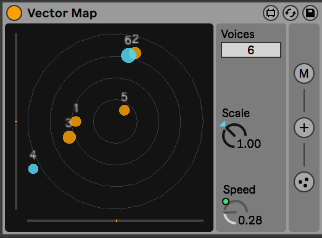The width and height of the screenshot is (322, 238).
Task: Click the Scale knob
Action: tap(234, 136)
